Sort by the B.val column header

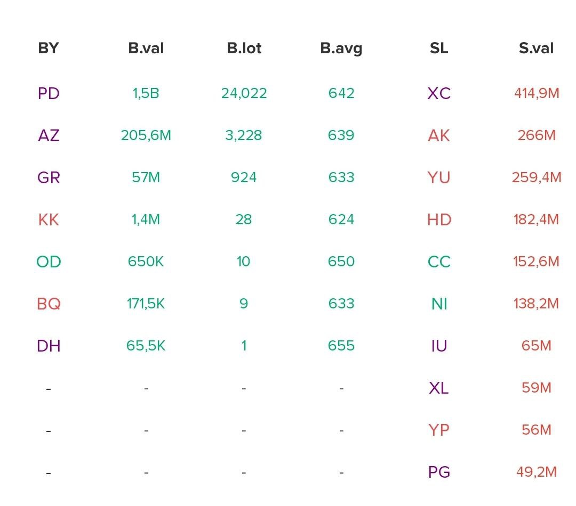(x=146, y=48)
